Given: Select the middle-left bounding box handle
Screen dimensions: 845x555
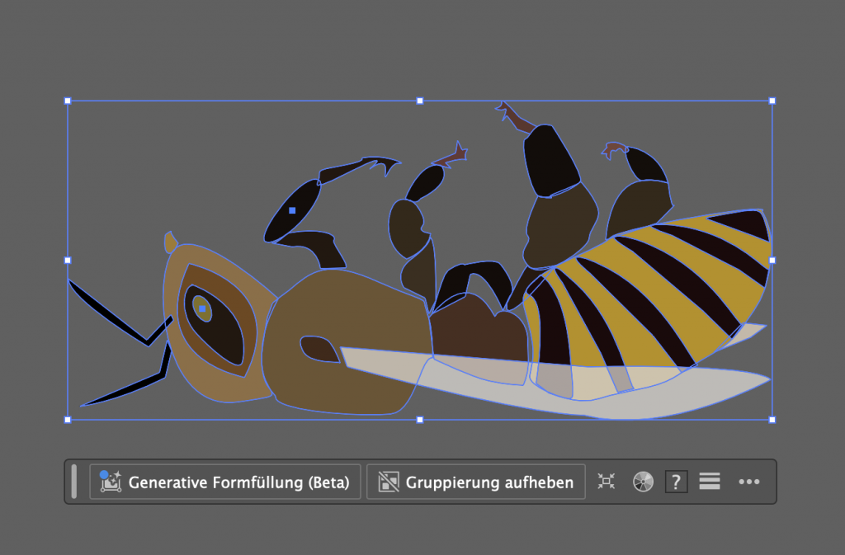Looking at the screenshot, I should [x=68, y=260].
